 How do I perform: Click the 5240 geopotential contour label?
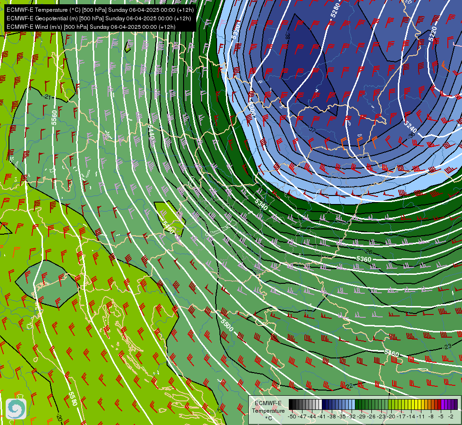tap(410, 127)
